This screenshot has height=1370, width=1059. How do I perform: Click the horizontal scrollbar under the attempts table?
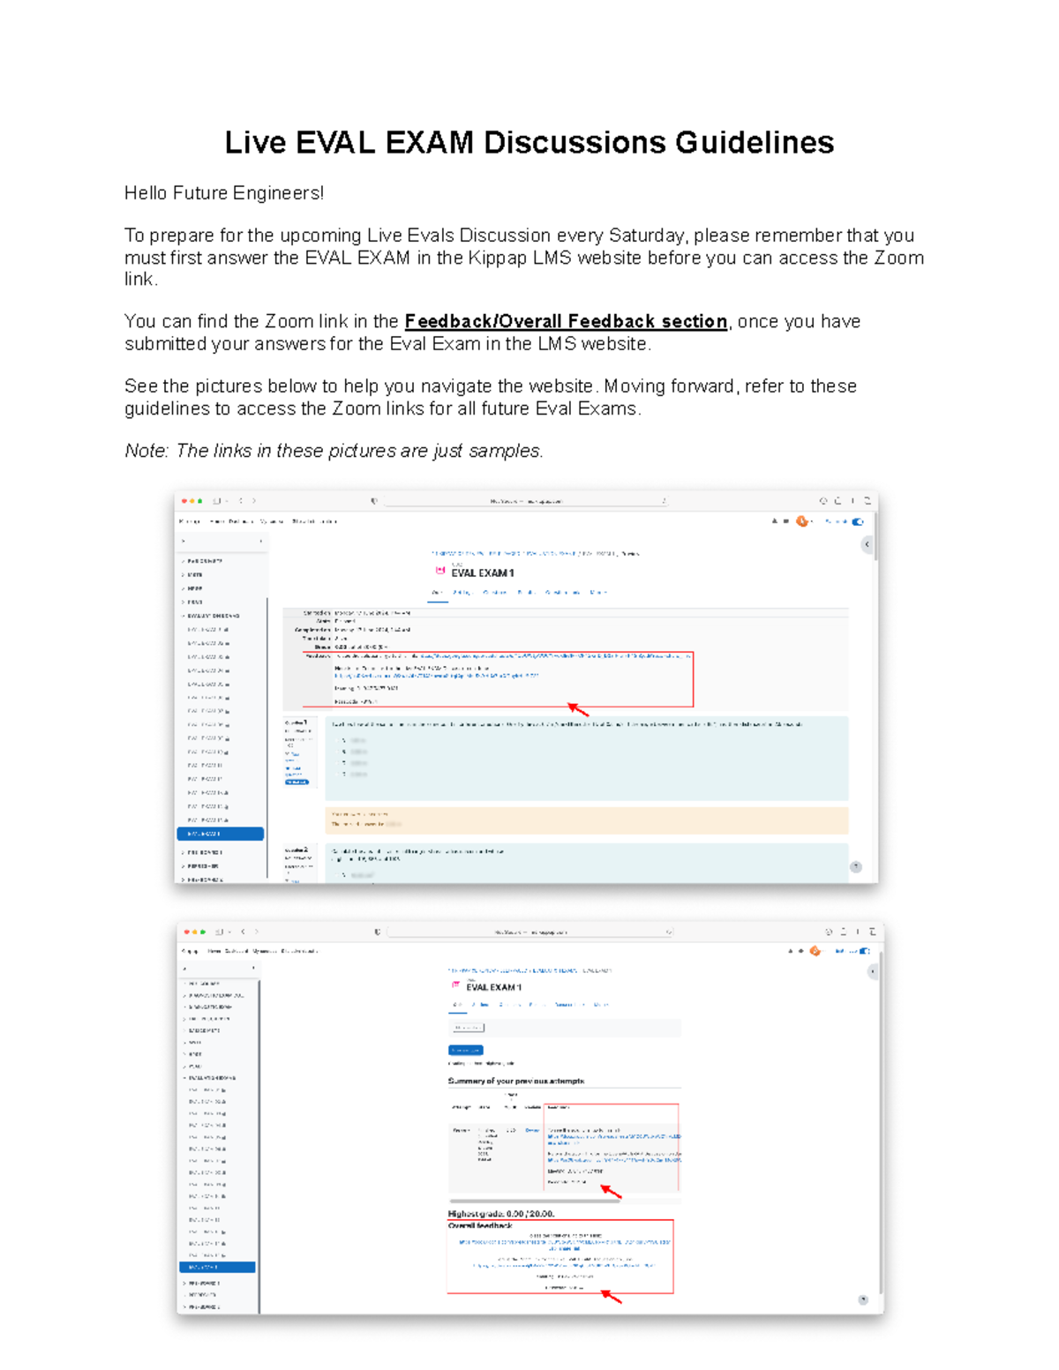click(534, 1201)
